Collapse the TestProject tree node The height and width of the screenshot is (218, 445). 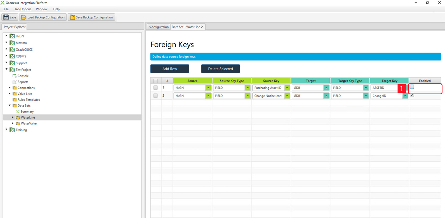pyautogui.click(x=6, y=69)
